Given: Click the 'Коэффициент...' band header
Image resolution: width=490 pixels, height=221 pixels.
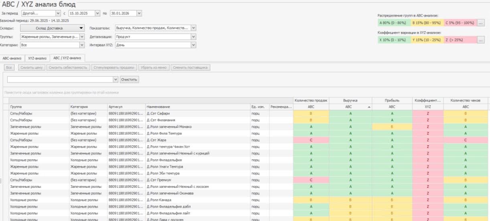Looking at the screenshot, I should click(428, 100).
